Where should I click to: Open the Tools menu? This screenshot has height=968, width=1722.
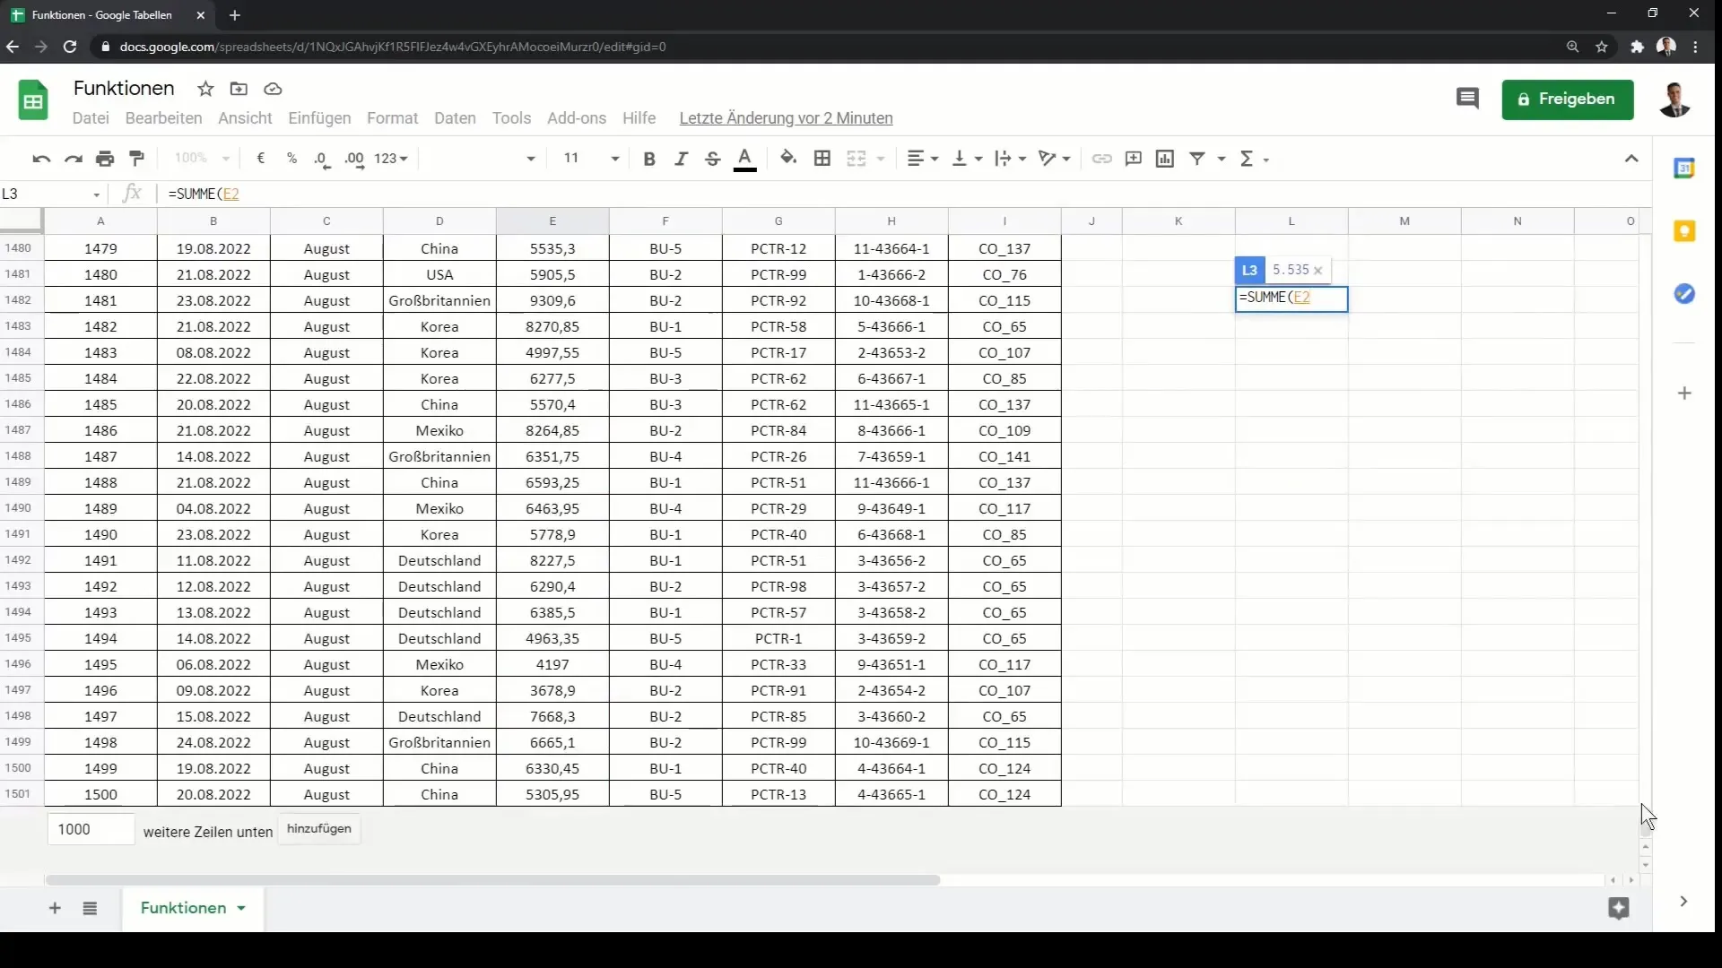(511, 118)
